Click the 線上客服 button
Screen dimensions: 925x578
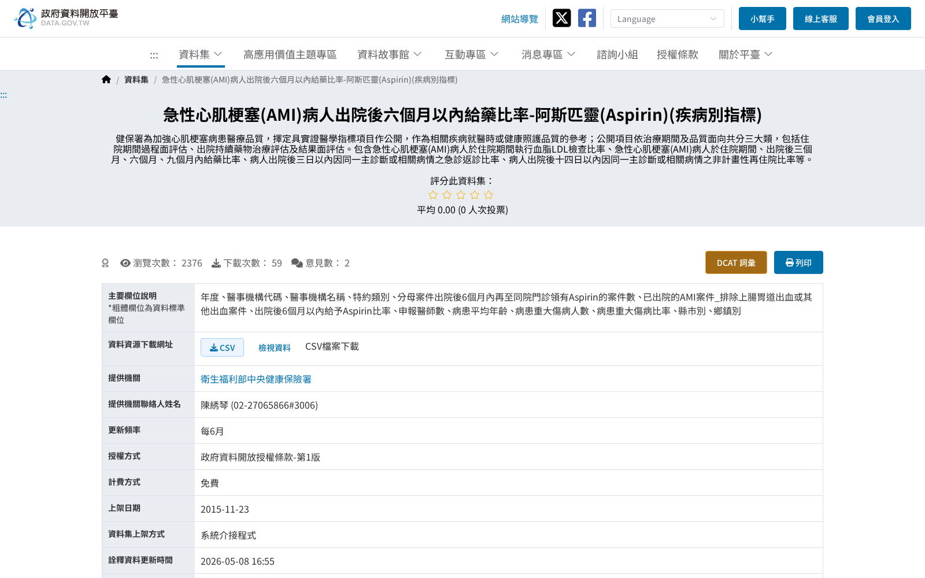click(x=821, y=18)
